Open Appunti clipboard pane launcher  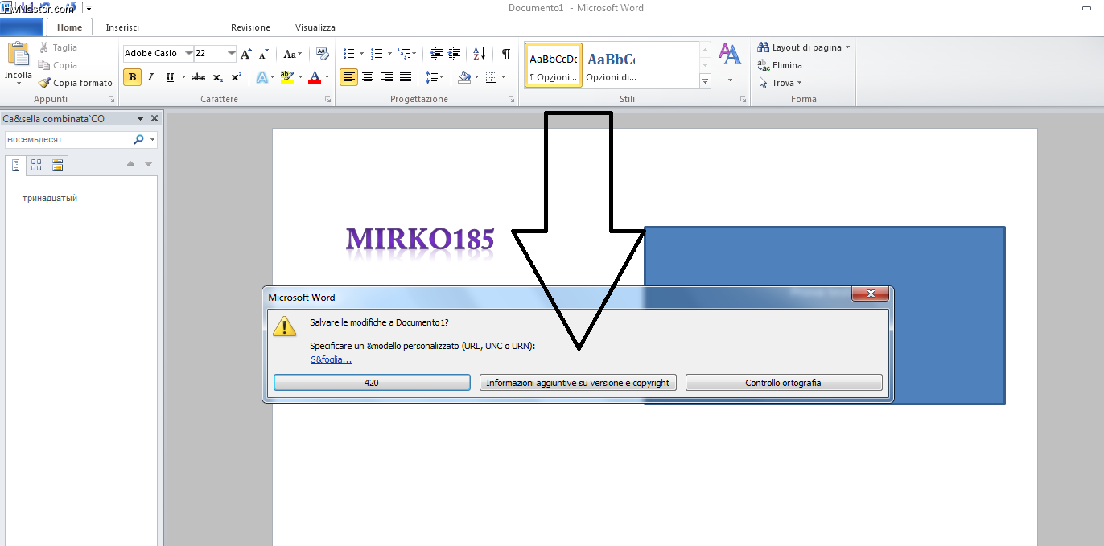111,100
